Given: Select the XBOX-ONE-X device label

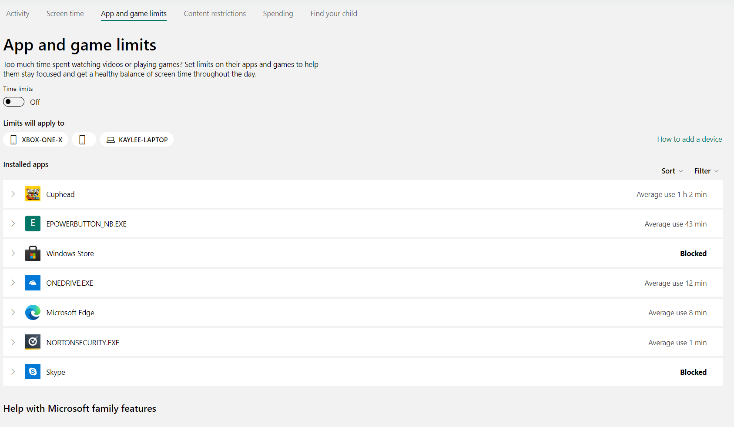Looking at the screenshot, I should pos(42,140).
